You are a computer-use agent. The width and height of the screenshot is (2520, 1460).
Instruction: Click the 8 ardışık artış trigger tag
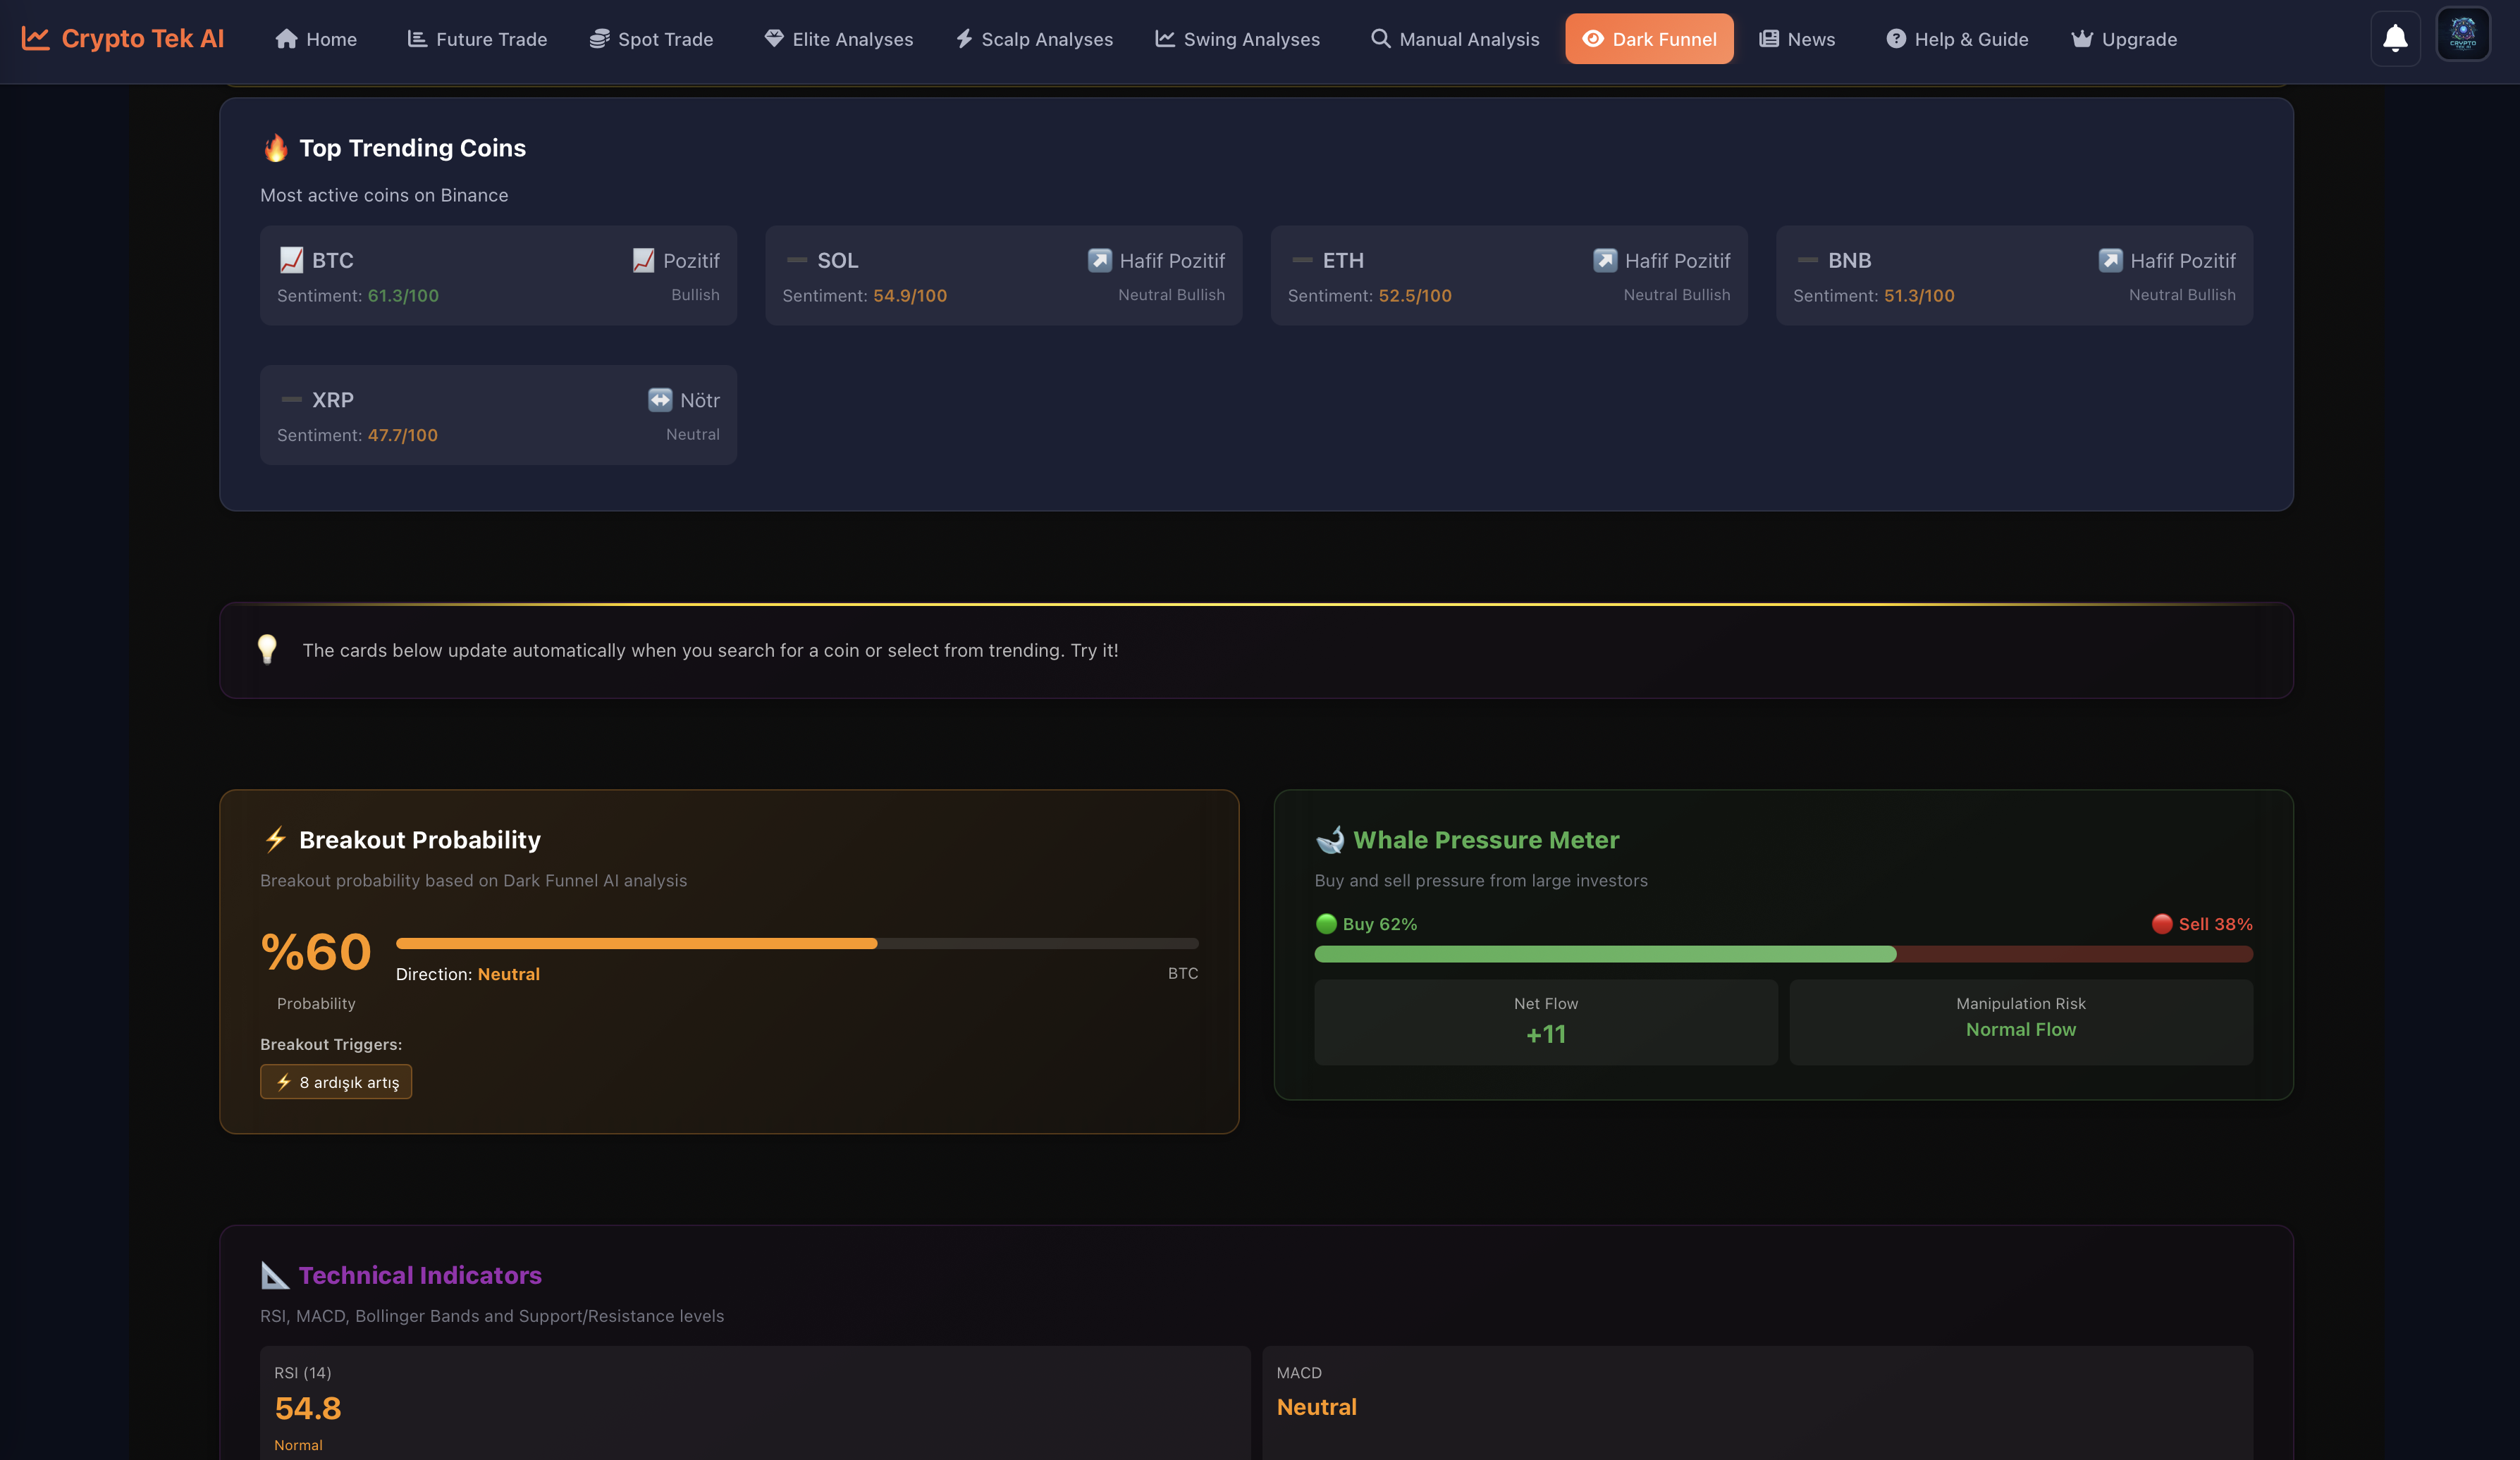pos(336,1082)
